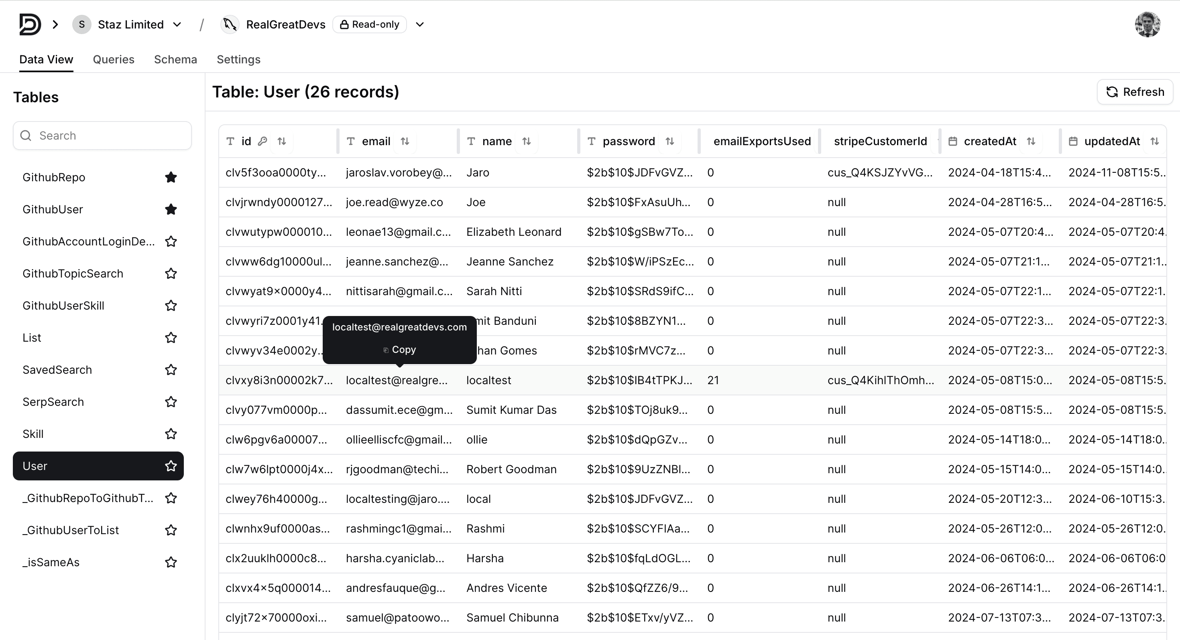This screenshot has height=640, width=1180.
Task: Sort by the id column
Action: pos(282,142)
